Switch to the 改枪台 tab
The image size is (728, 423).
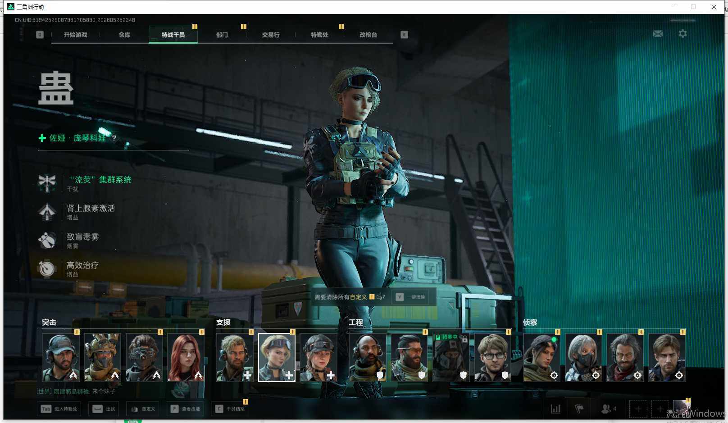point(368,35)
